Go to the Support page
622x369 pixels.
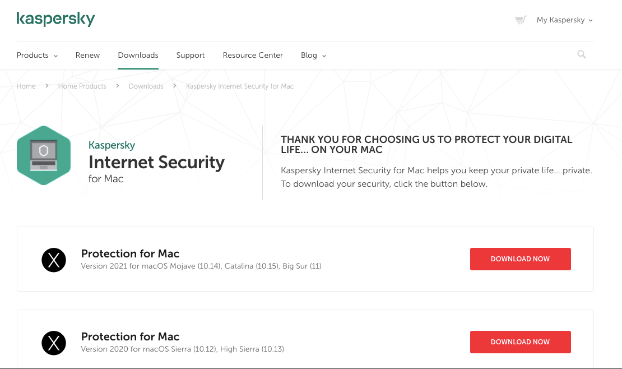coord(191,56)
